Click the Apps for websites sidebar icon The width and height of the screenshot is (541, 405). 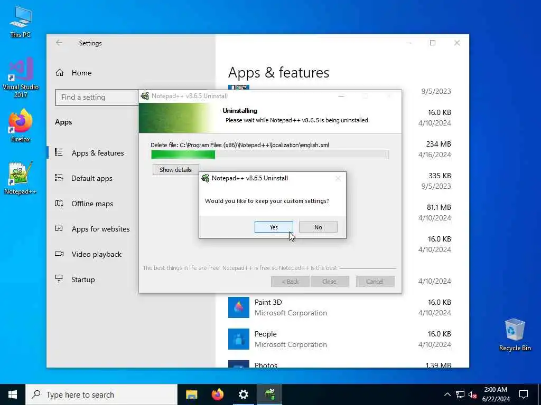tap(59, 228)
